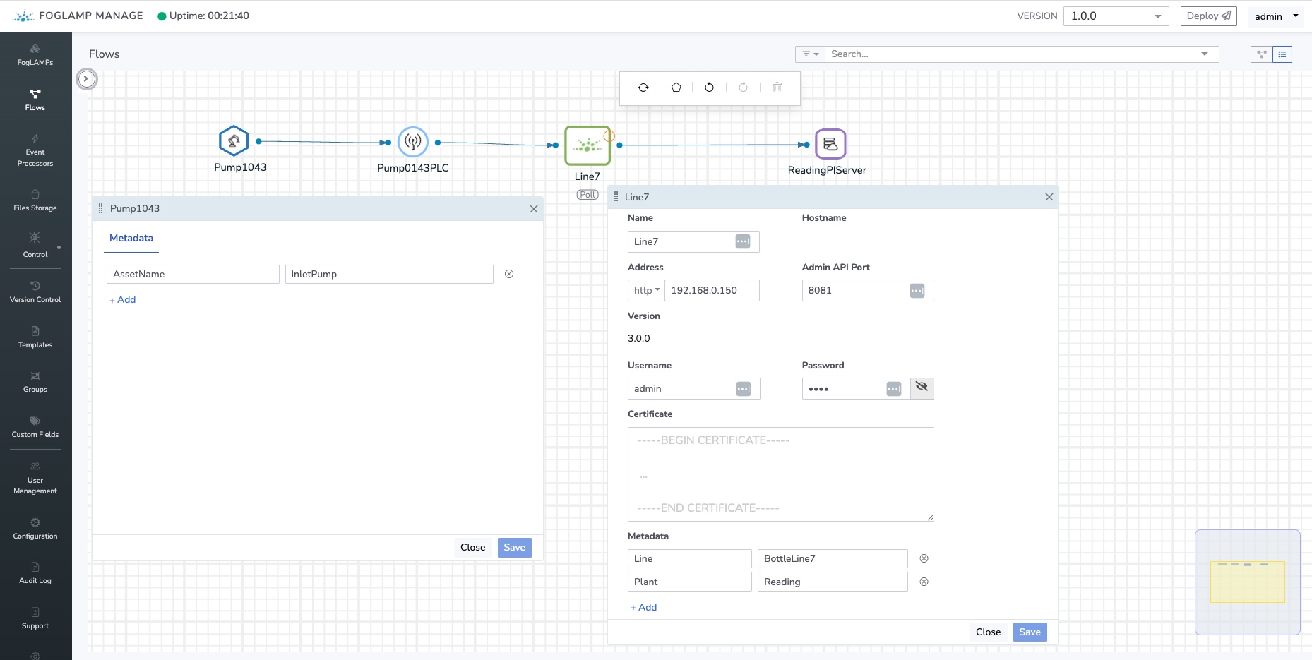Screen dimensions: 1312x660
Task: Switch to list view layout
Action: (1282, 54)
